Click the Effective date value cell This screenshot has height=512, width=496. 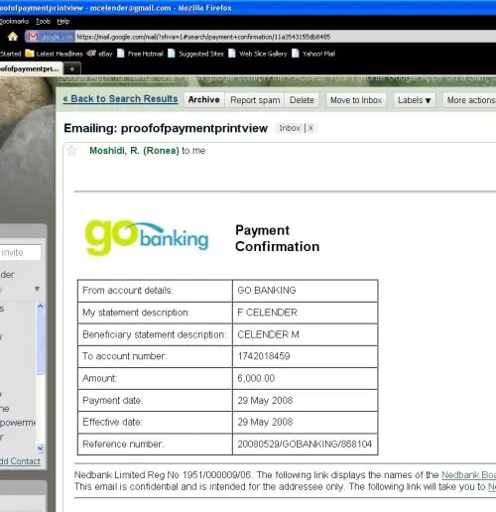tap(305, 422)
